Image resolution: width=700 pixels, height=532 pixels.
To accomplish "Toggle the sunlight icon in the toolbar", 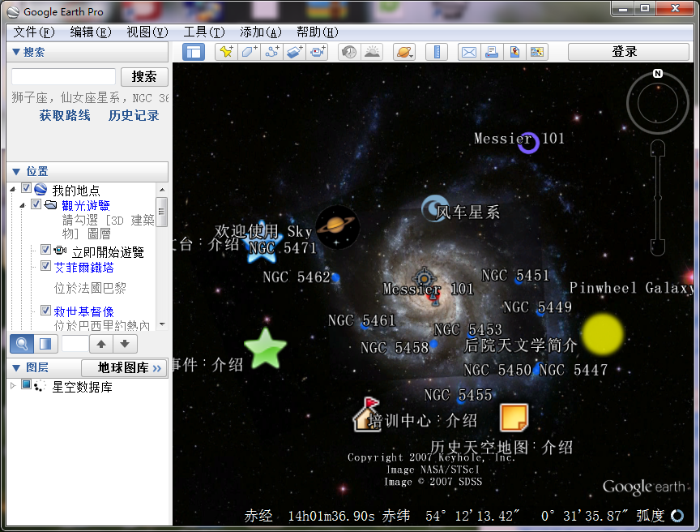I will [372, 52].
